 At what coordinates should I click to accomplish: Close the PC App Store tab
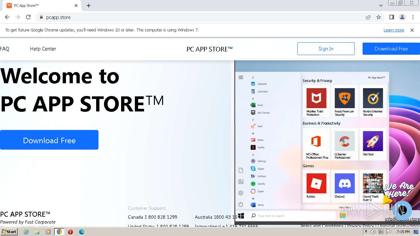tap(76, 6)
